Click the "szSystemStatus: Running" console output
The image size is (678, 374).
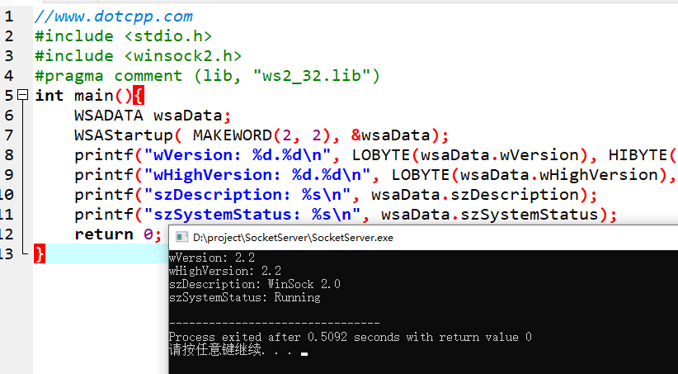point(244,297)
